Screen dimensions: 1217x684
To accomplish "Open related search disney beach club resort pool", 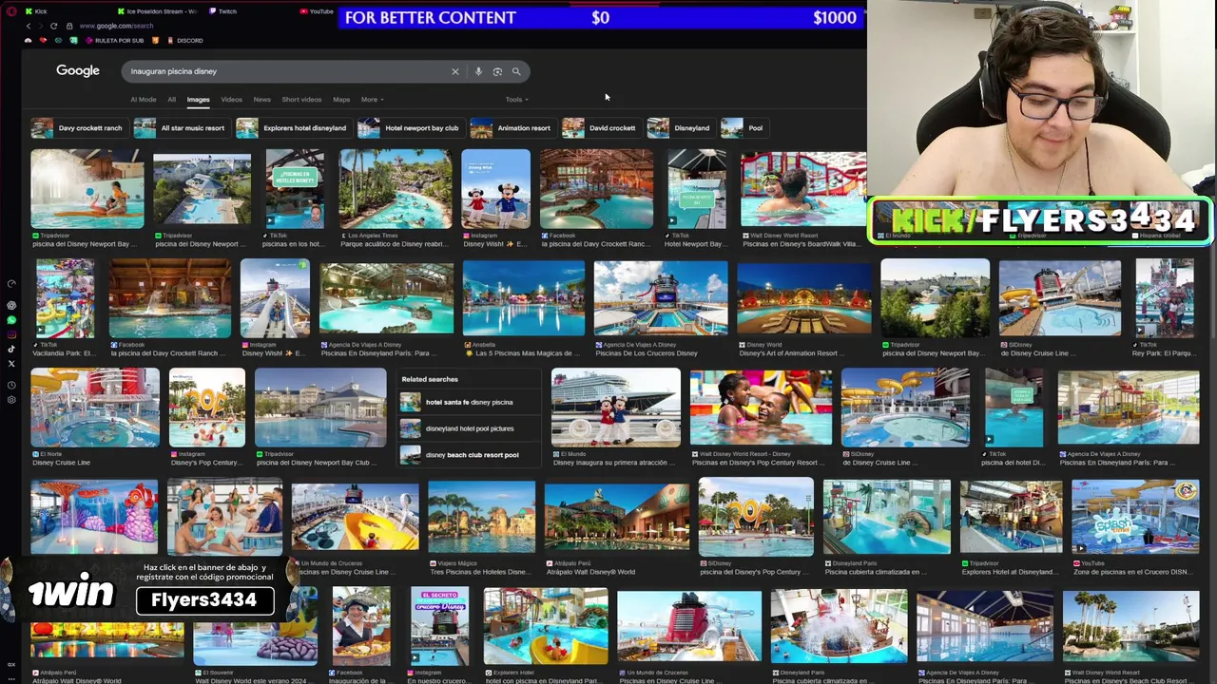I will coord(470,455).
